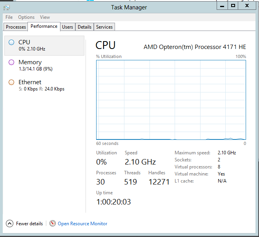The height and width of the screenshot is (237, 259).
Task: Click the L1 cache N/A value
Action: tap(222, 181)
